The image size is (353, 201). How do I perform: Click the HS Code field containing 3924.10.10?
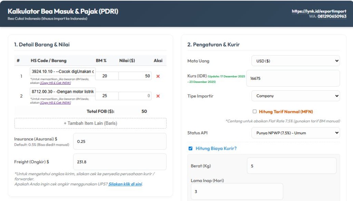(62, 71)
